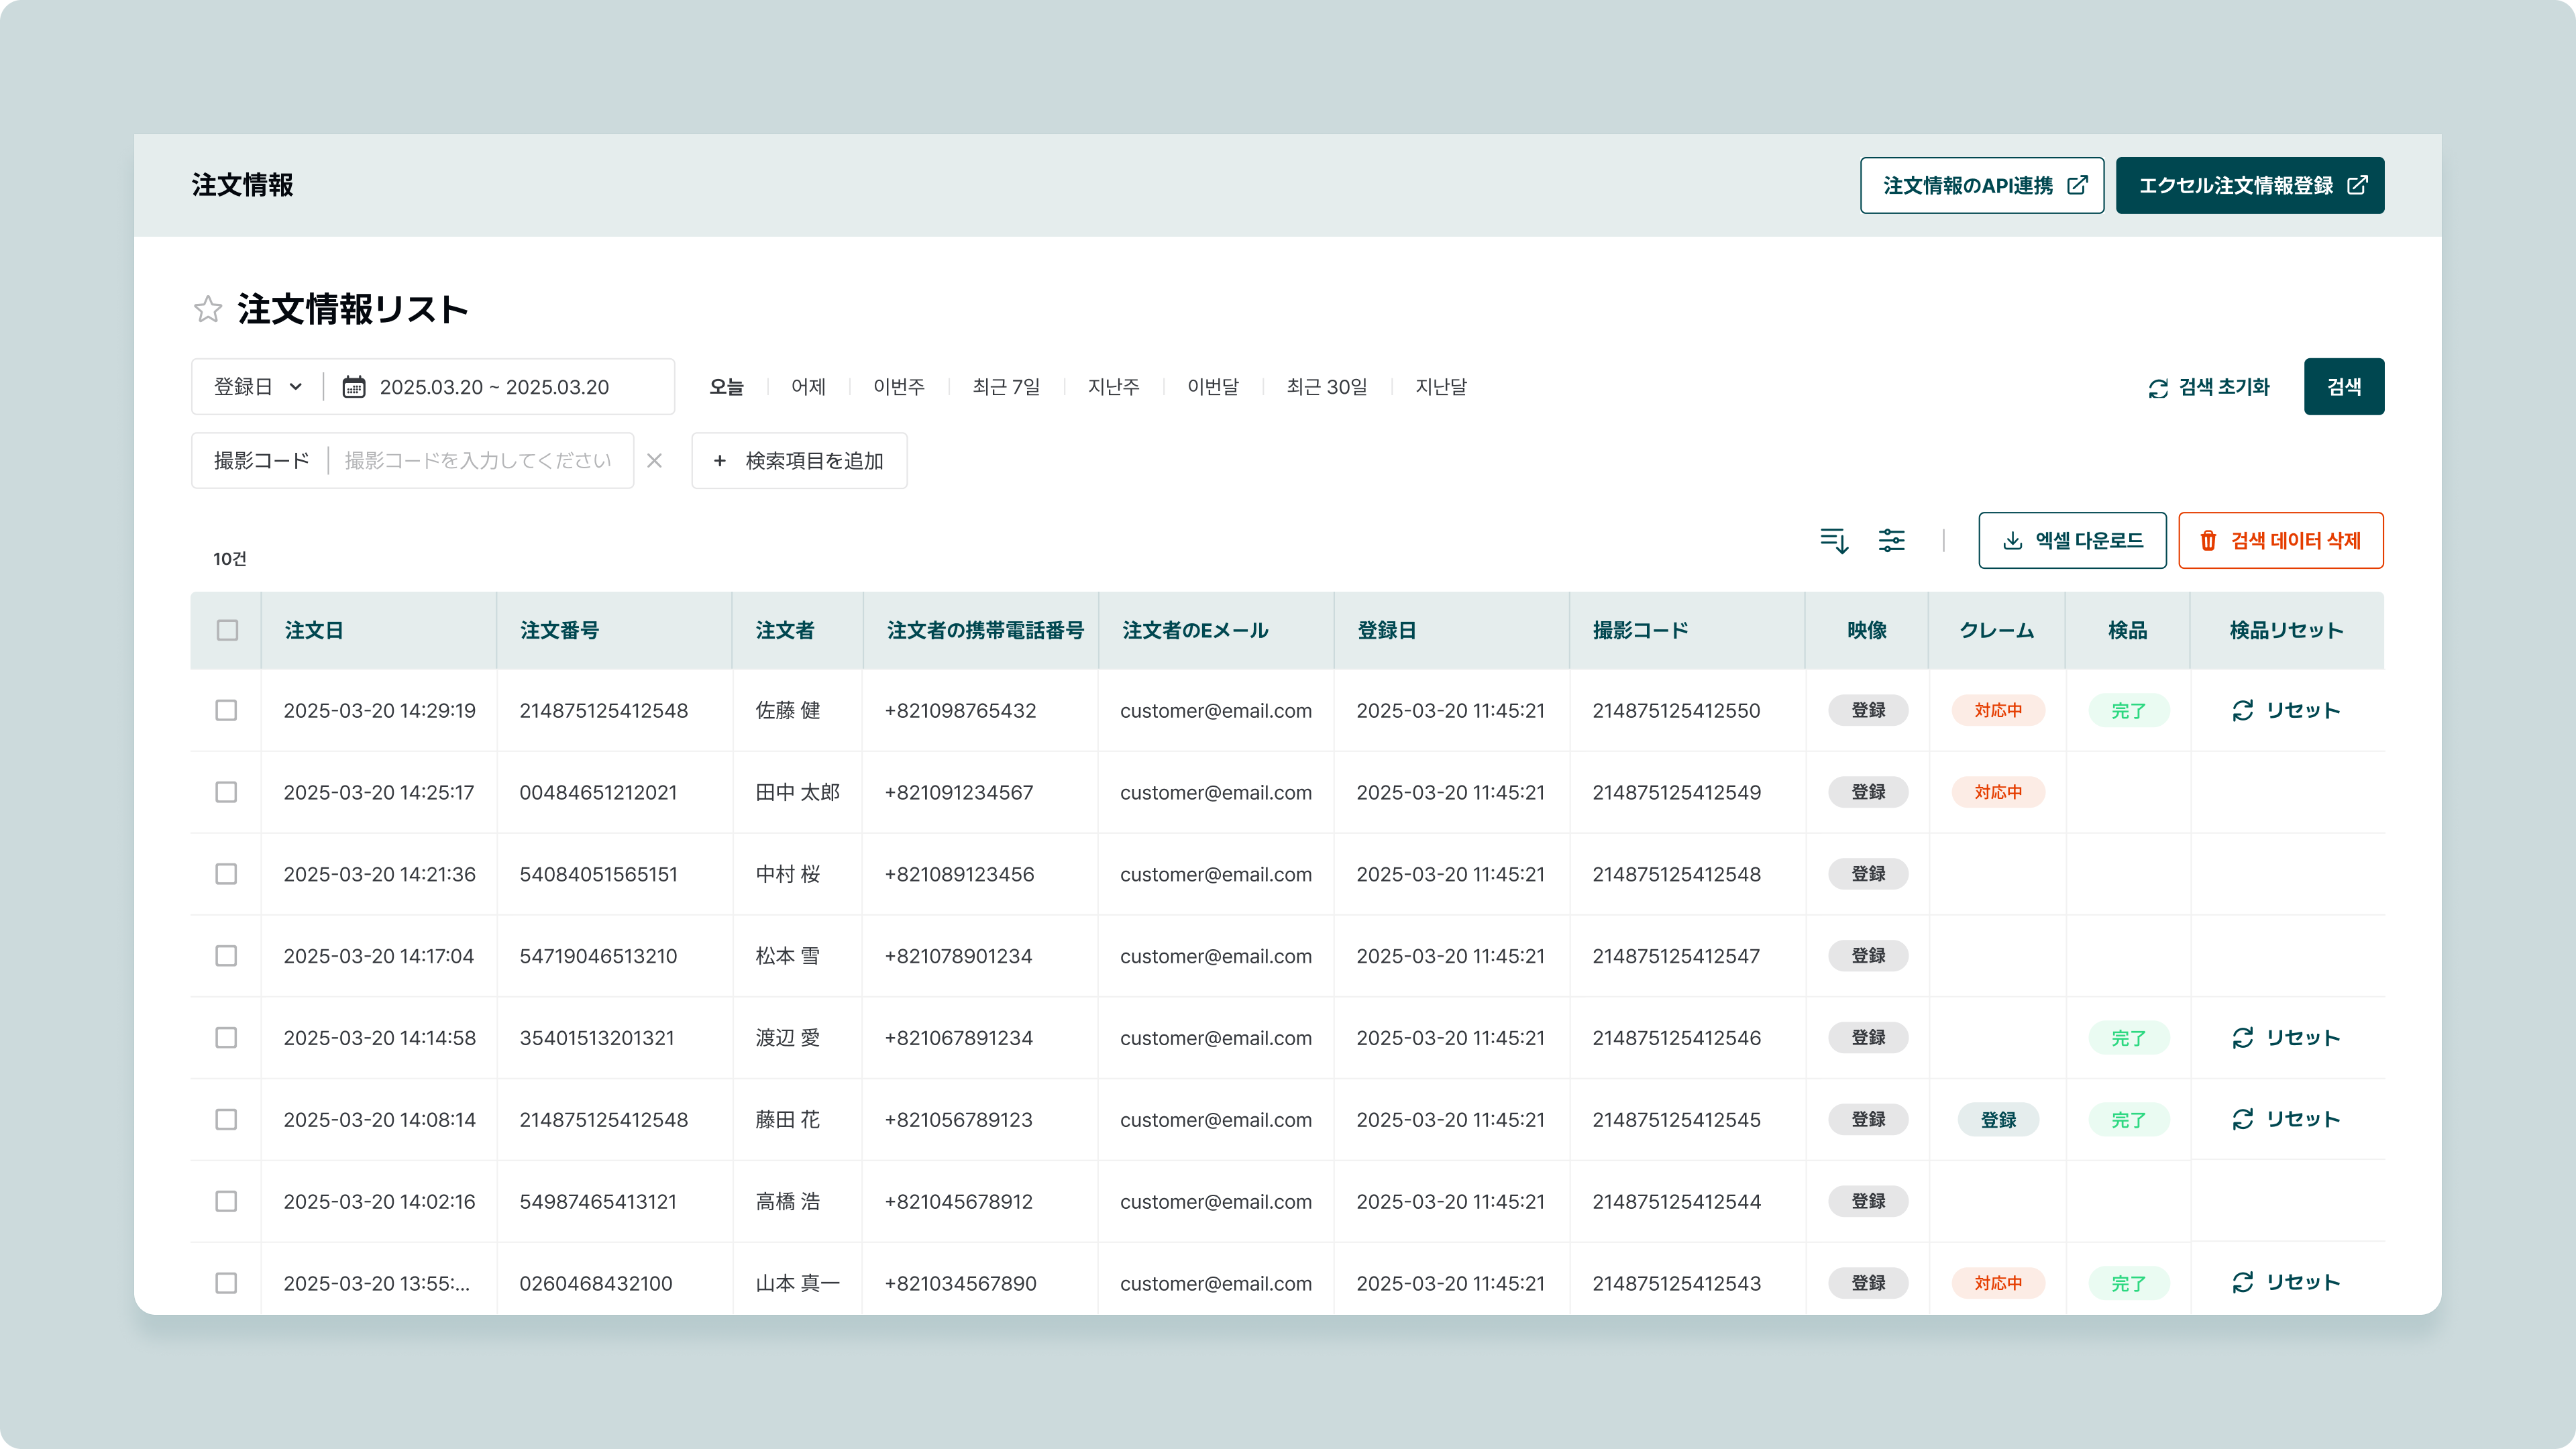Screen dimensions: 2576x1449
Task: Check the checkbox for 藤田 花 row
Action: 226,1119
